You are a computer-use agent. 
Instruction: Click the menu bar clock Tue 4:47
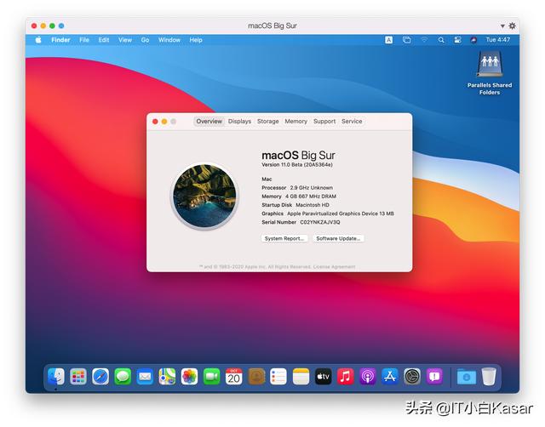click(497, 40)
